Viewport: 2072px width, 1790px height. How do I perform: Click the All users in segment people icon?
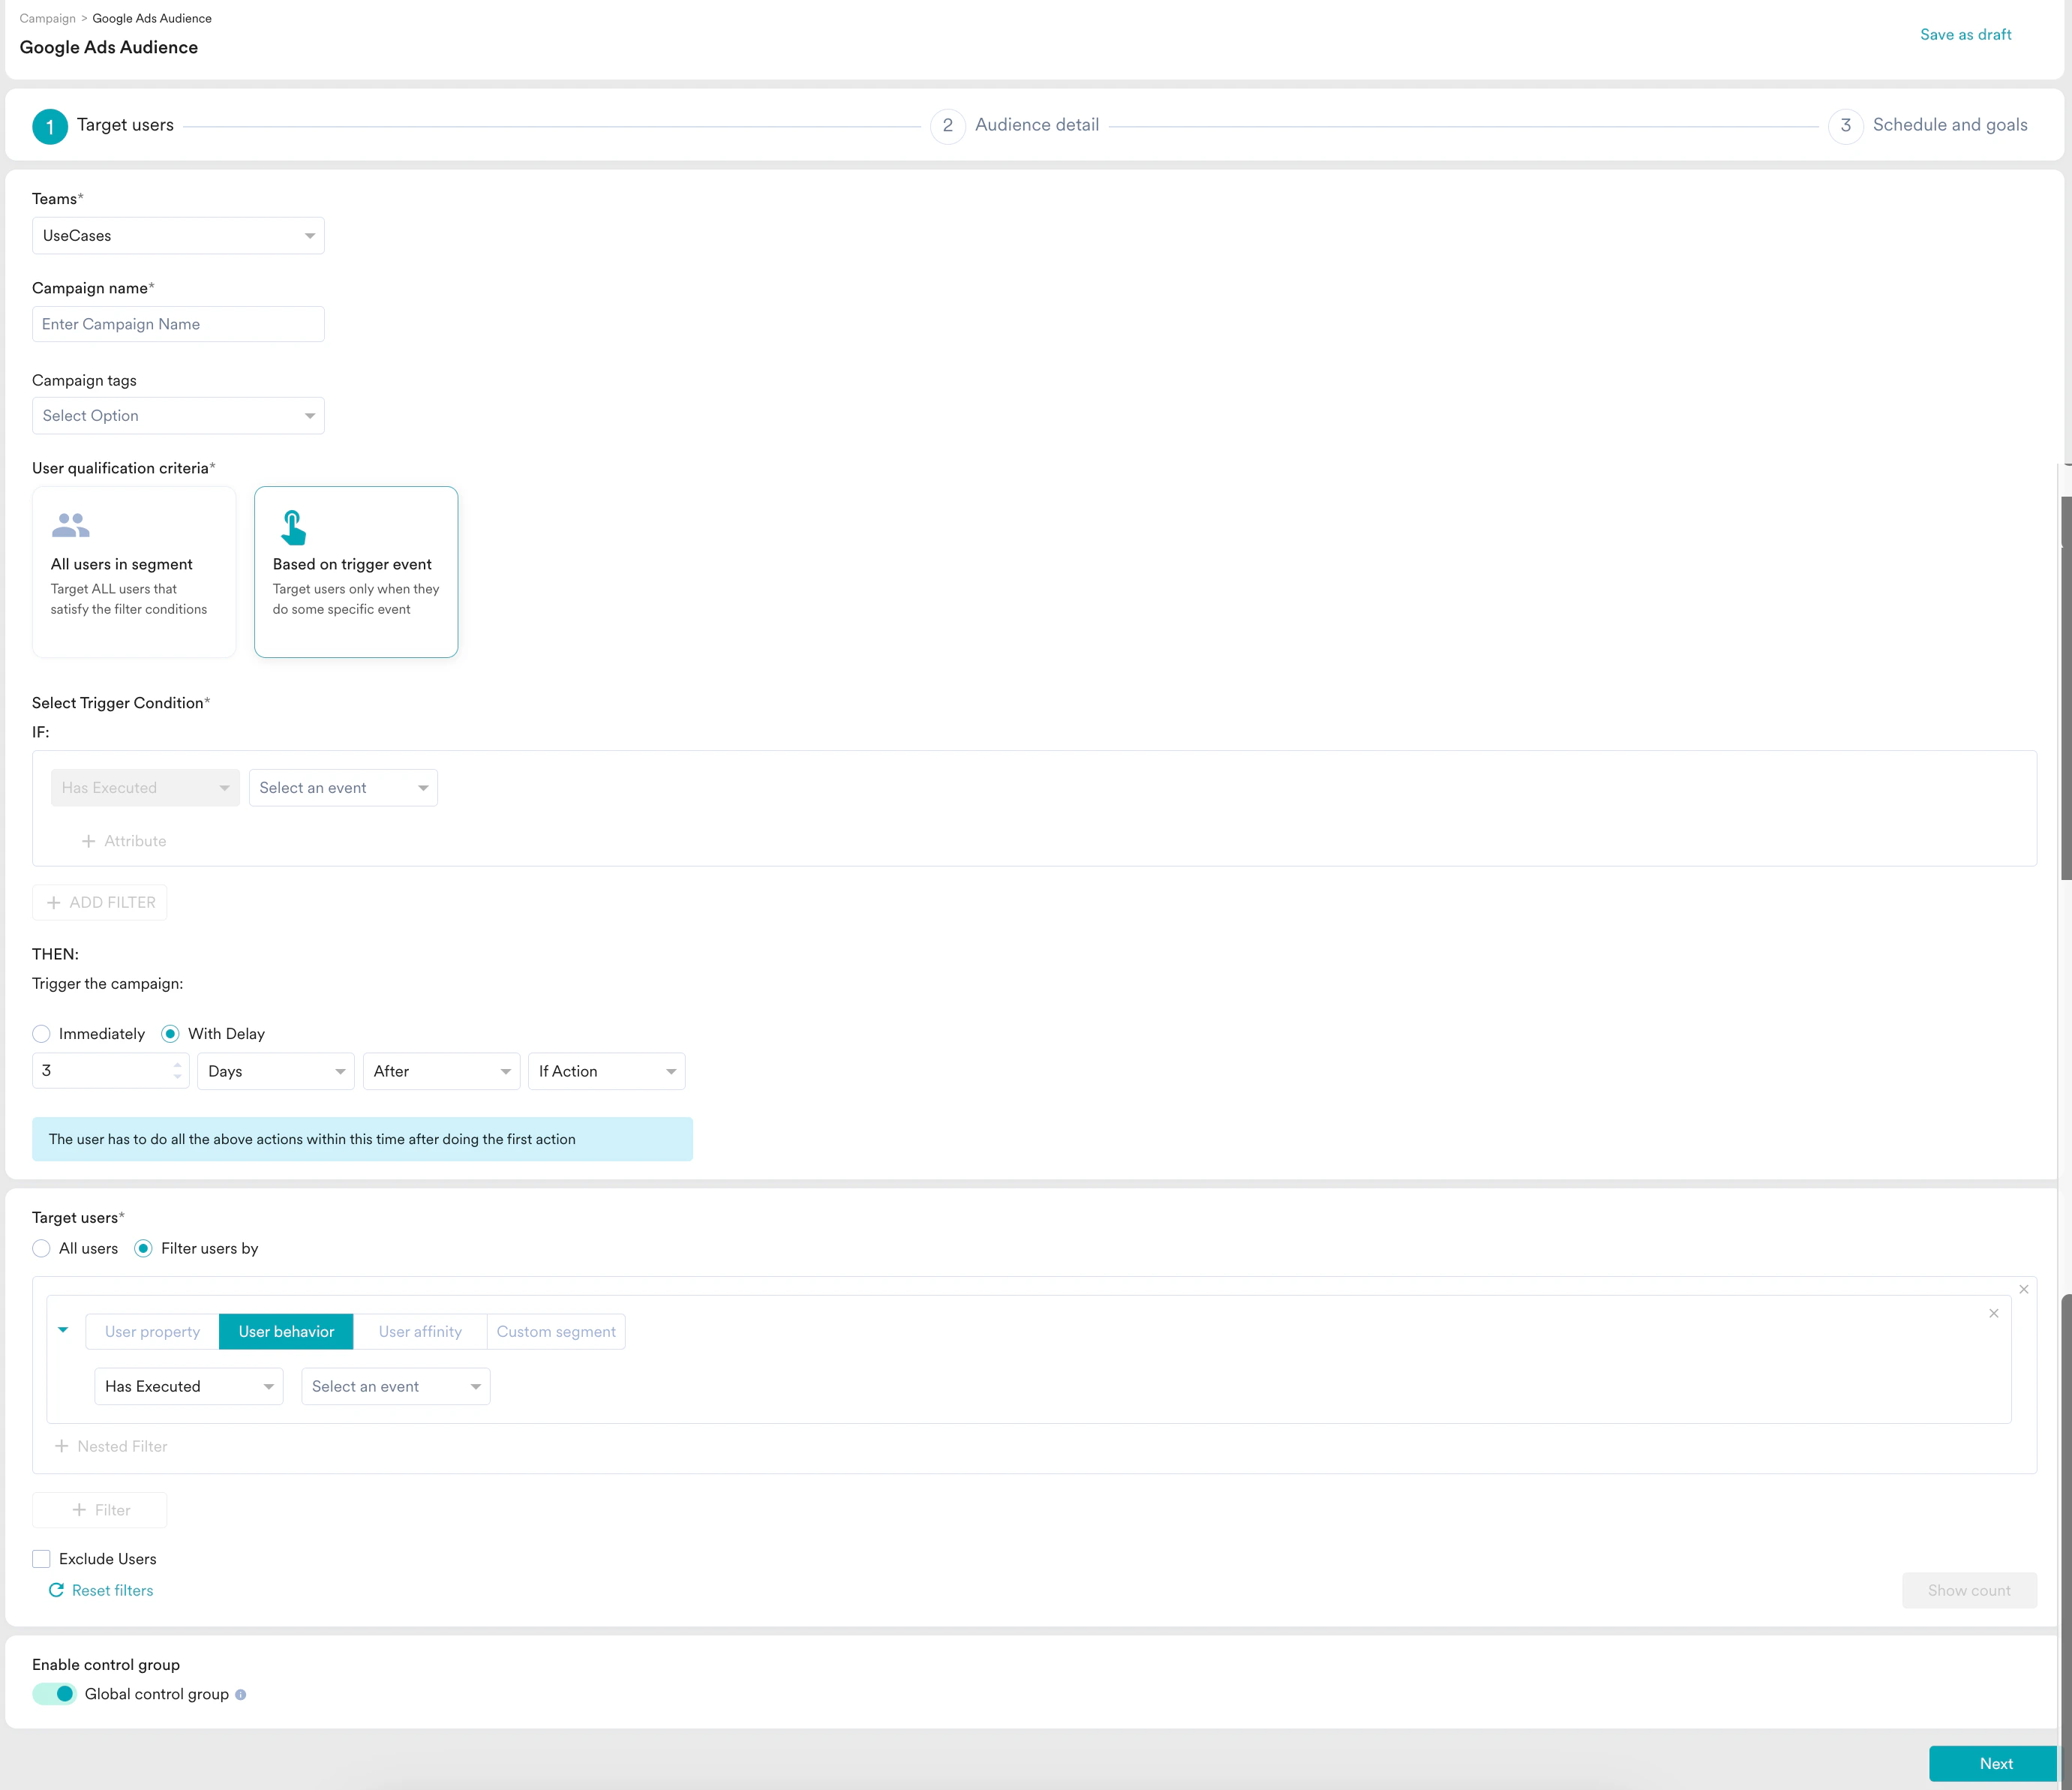[x=70, y=525]
